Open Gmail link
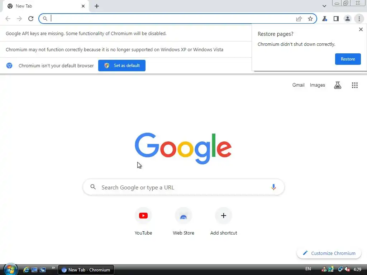This screenshot has width=367, height=275. coord(298,85)
